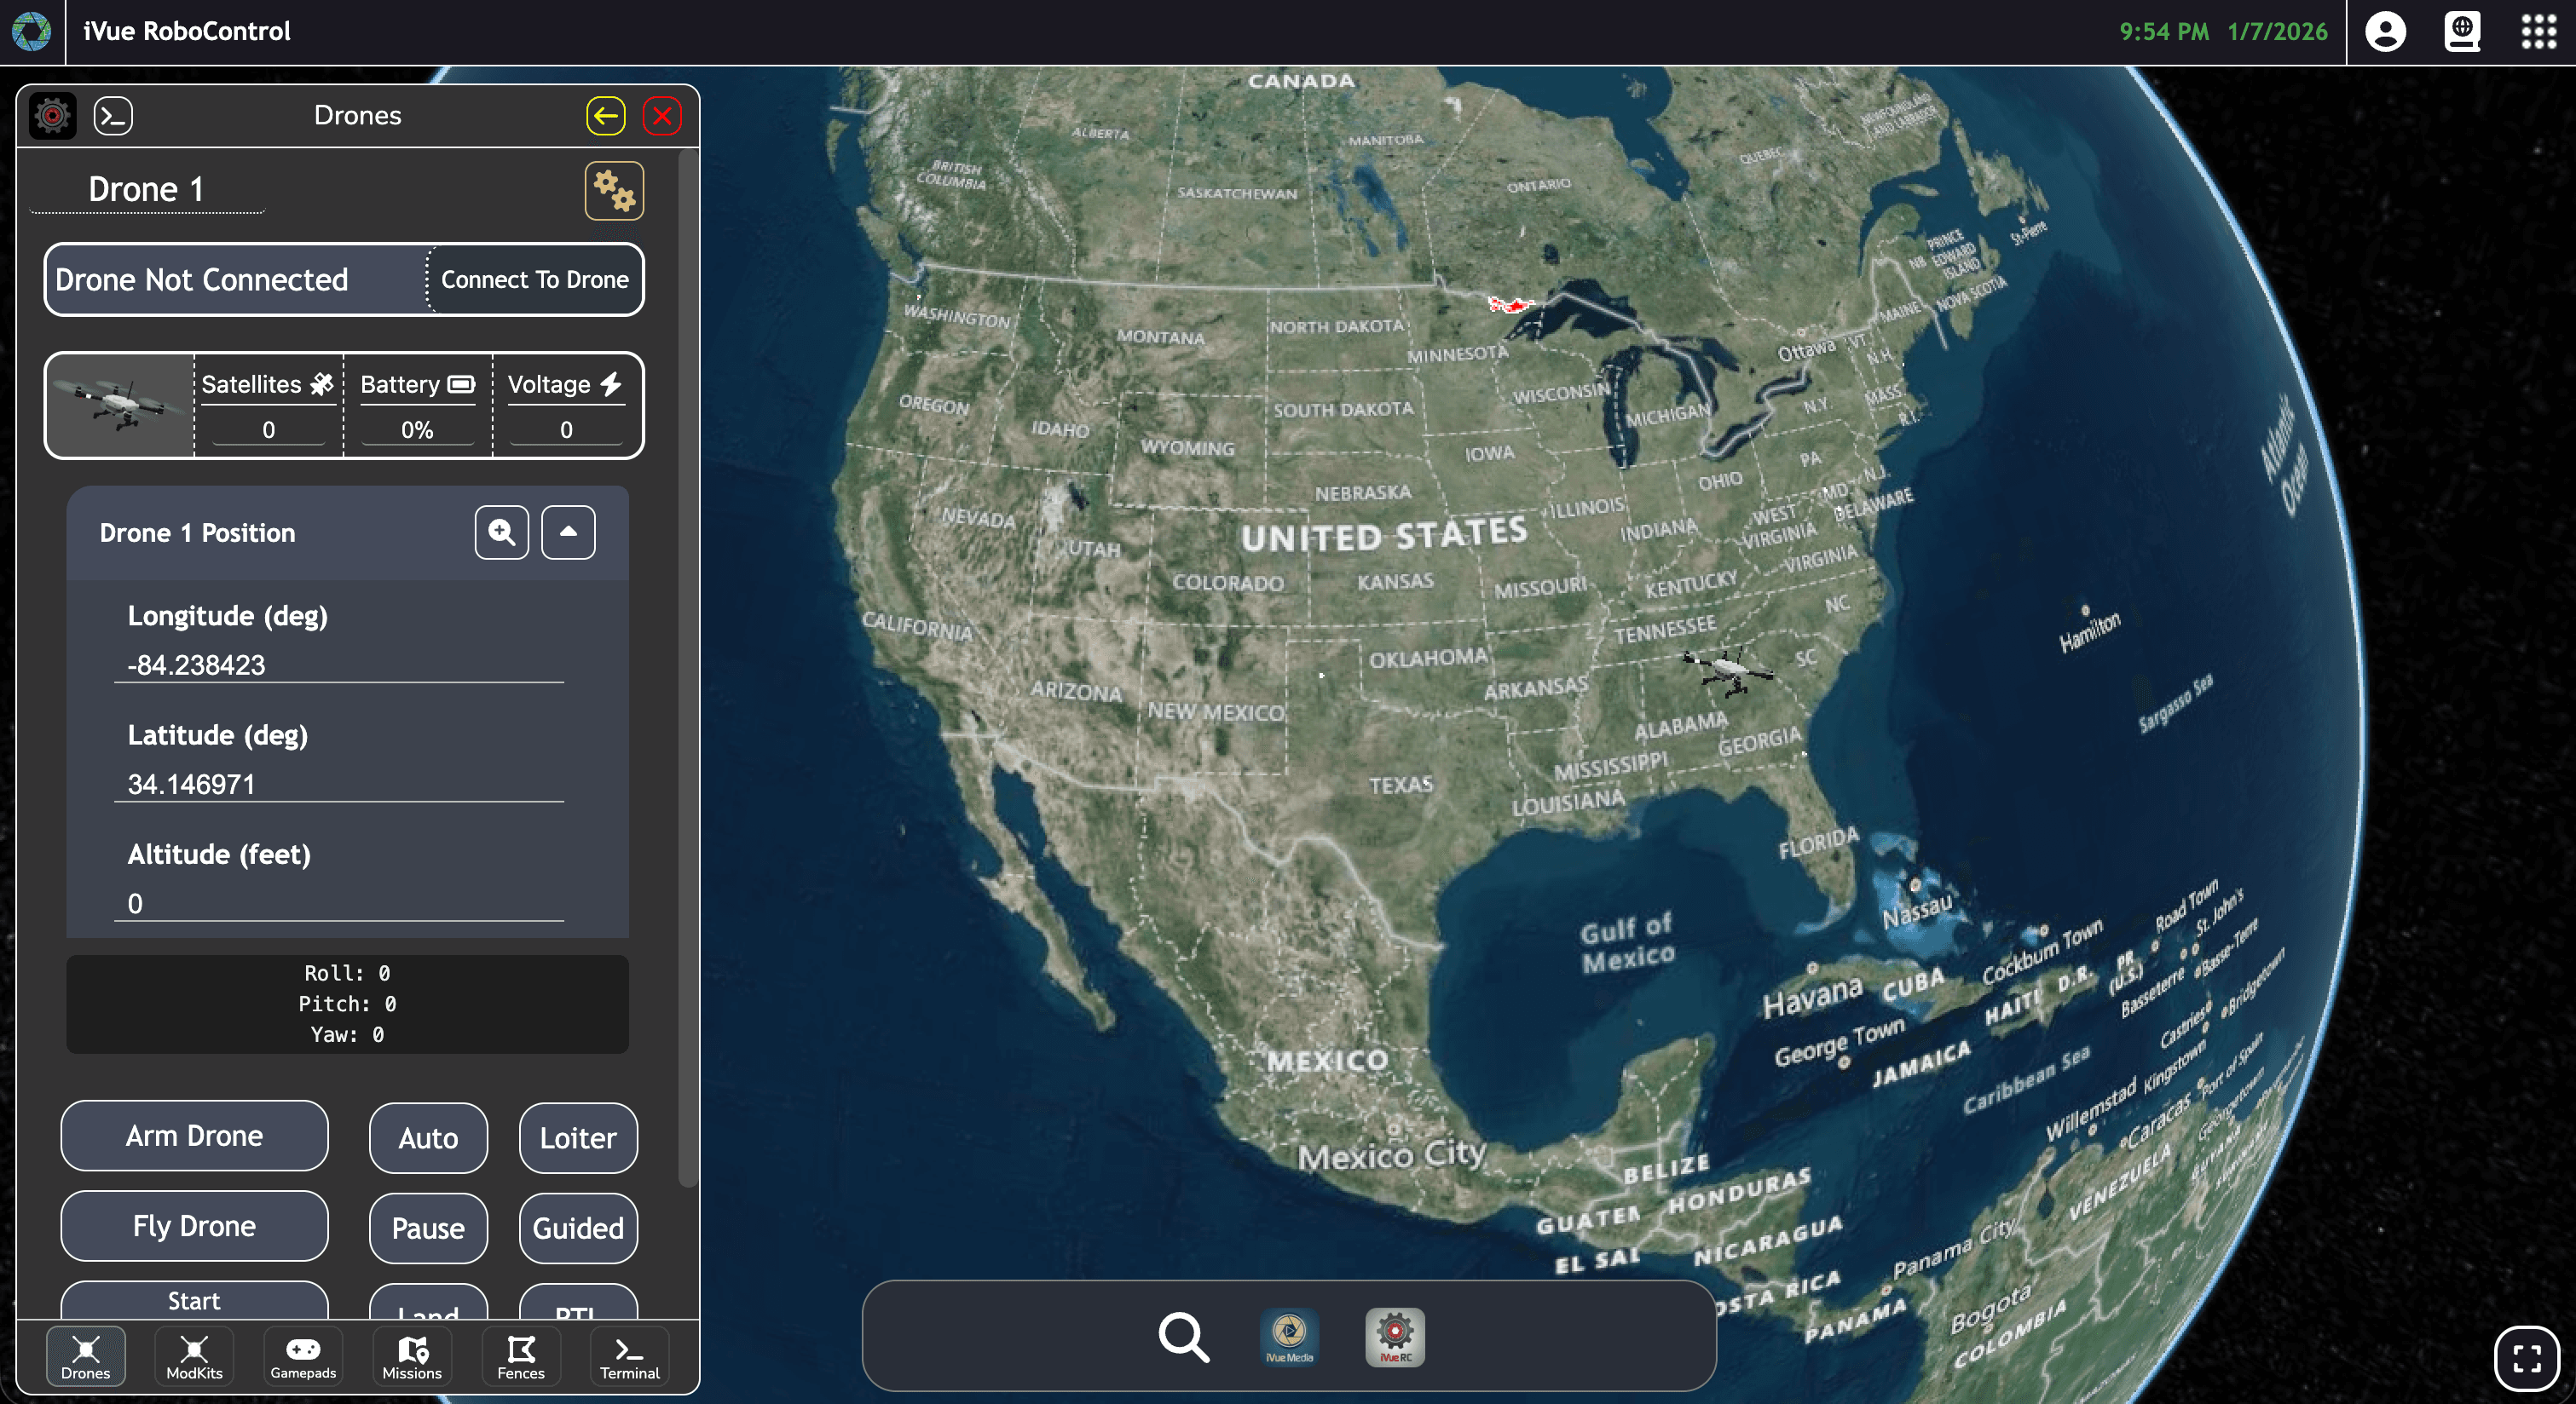Viewport: 2576px width, 1404px height.
Task: Switch to Guided flight mode
Action: click(577, 1227)
